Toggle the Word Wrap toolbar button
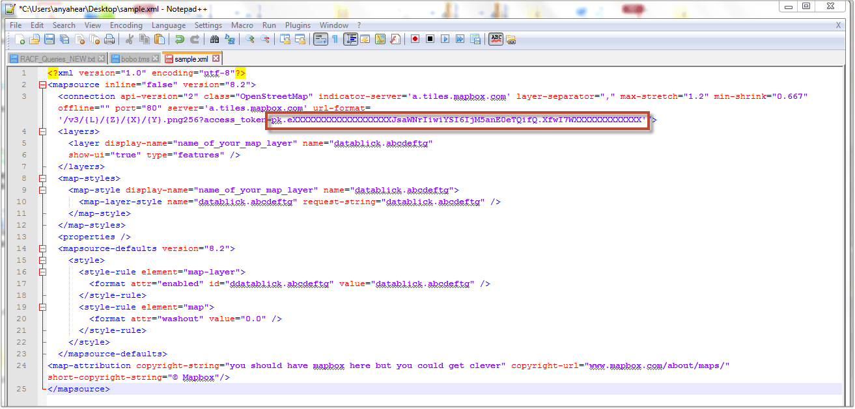The image size is (855, 409). tap(320, 39)
